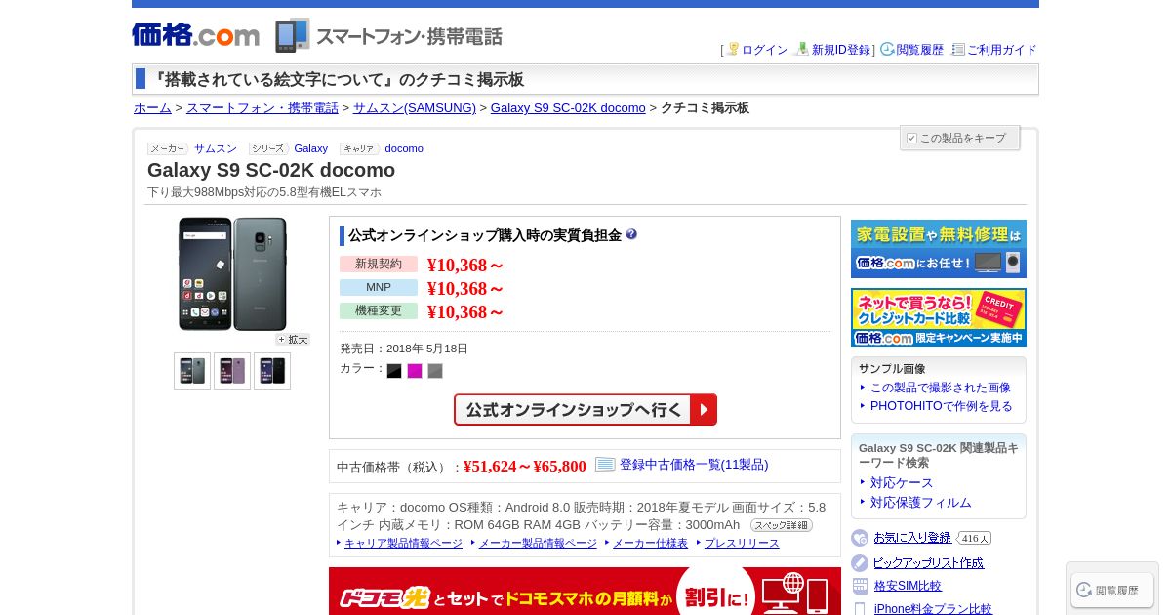Click the login key icon
This screenshot has height=615, width=1171.
[x=733, y=49]
